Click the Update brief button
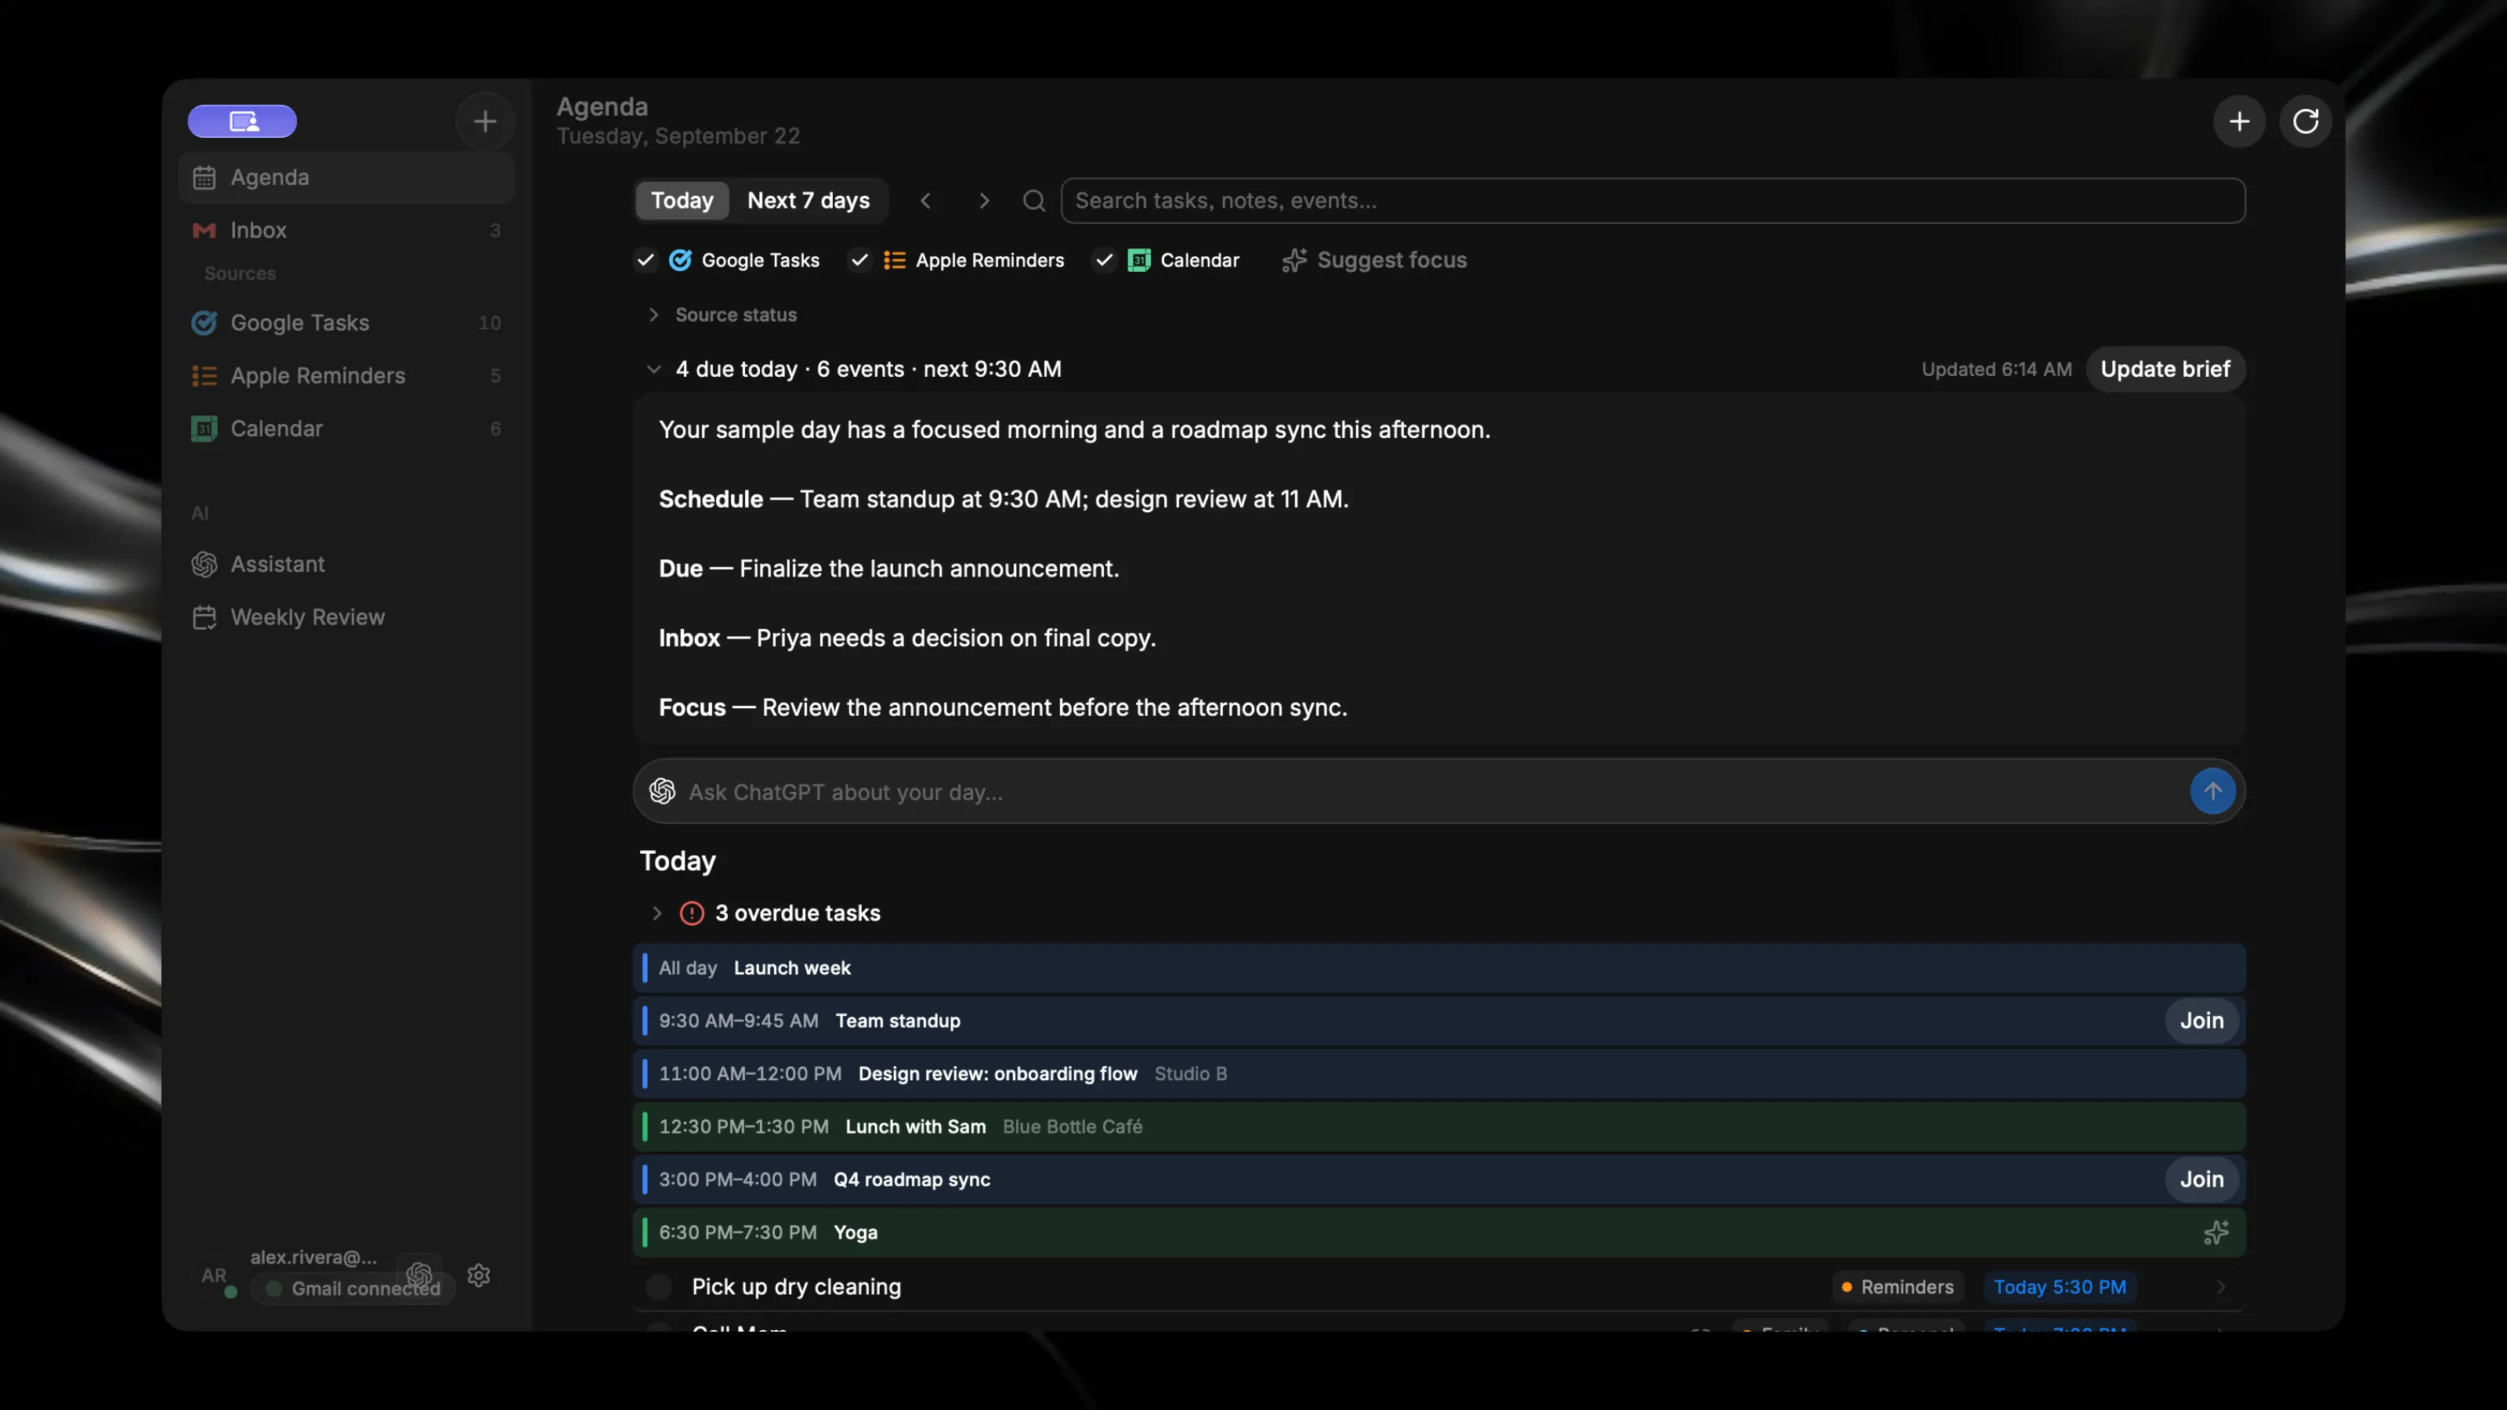2507x1410 pixels. (x=2165, y=369)
